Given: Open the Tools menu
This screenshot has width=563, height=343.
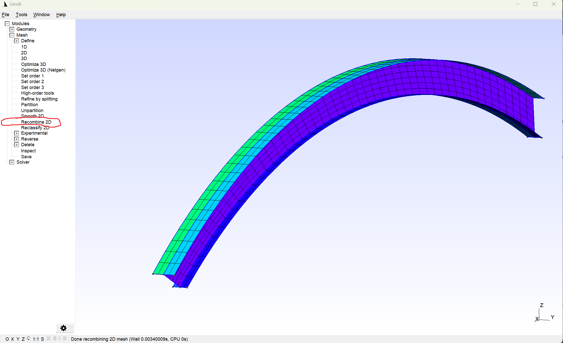Looking at the screenshot, I should point(21,15).
